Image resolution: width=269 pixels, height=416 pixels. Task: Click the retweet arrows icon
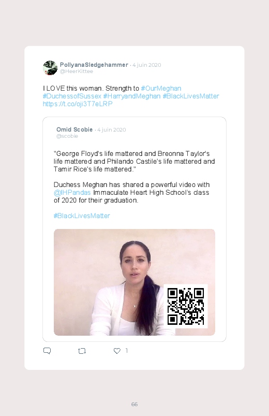pyautogui.click(x=82, y=351)
